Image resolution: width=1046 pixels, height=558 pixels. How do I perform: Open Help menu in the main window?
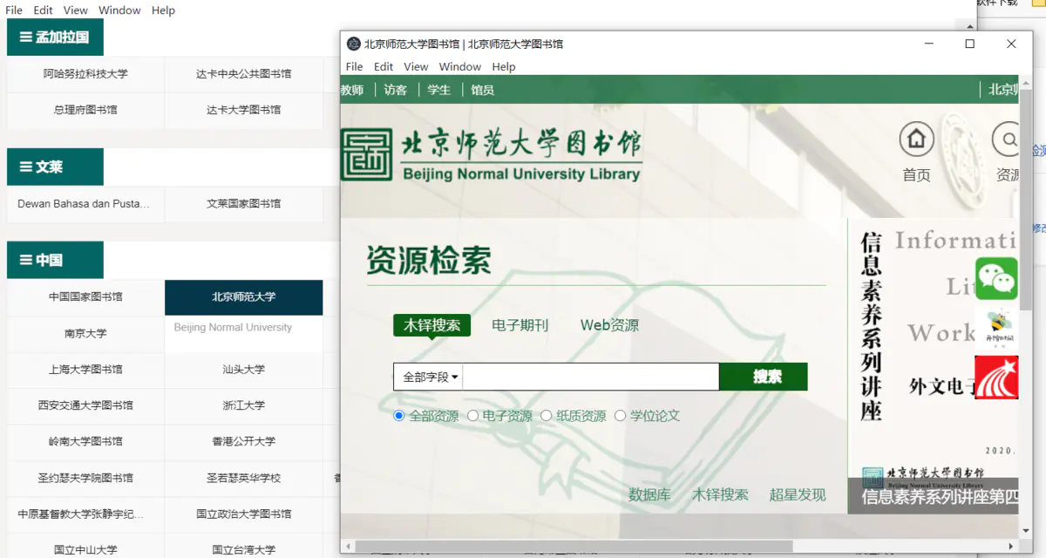163,10
